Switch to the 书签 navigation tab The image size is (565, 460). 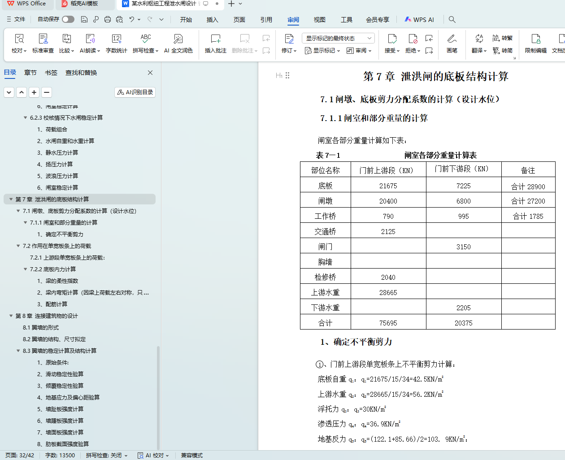51,73
